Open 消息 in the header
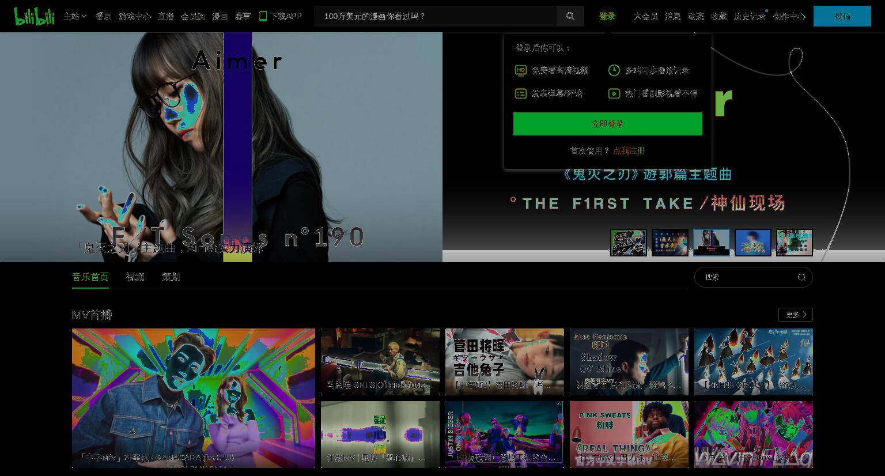Screen dimensions: 885x476 pyautogui.click(x=672, y=16)
